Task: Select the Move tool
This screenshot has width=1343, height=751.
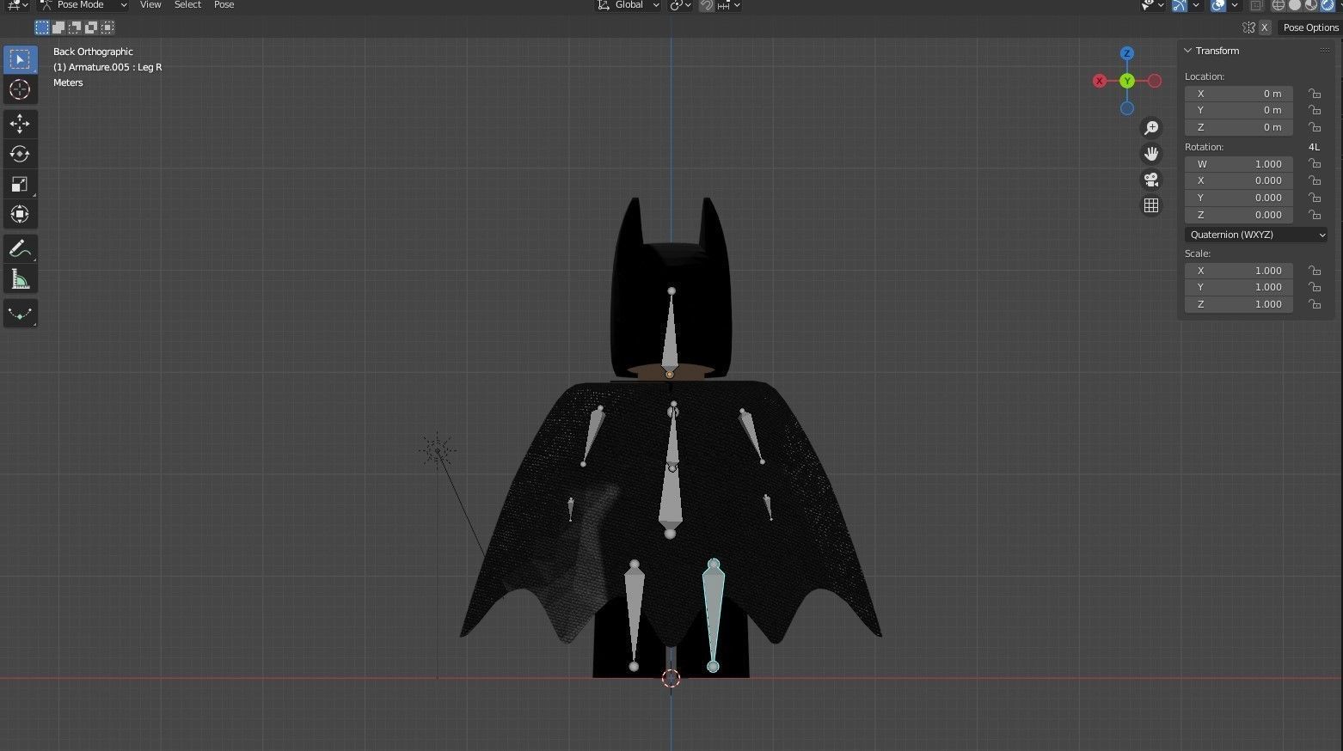Action: tap(20, 124)
